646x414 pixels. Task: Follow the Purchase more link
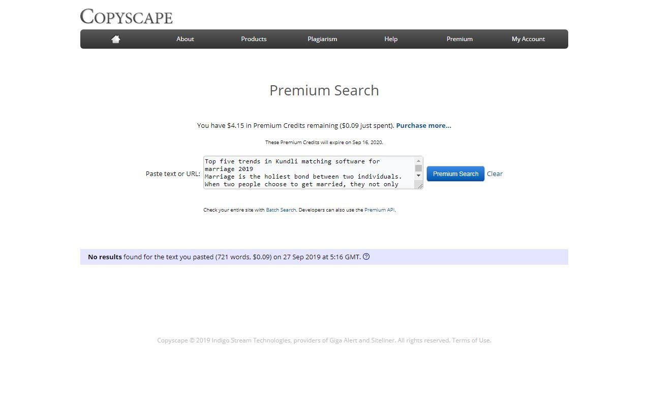(x=423, y=125)
